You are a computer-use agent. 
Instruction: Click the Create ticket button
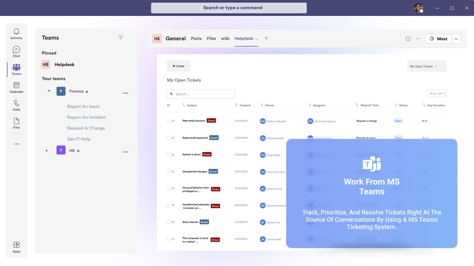click(x=178, y=66)
